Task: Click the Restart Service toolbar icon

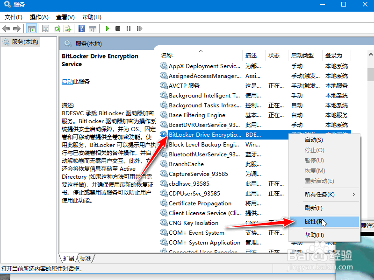Action: click(139, 28)
